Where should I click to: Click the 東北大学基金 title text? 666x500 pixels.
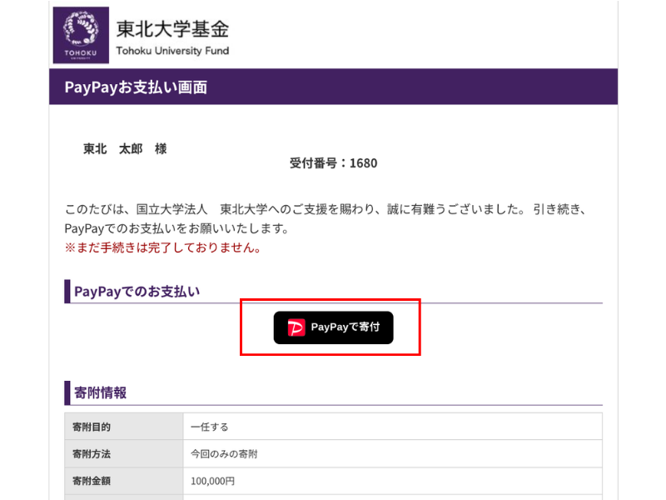pyautogui.click(x=172, y=29)
